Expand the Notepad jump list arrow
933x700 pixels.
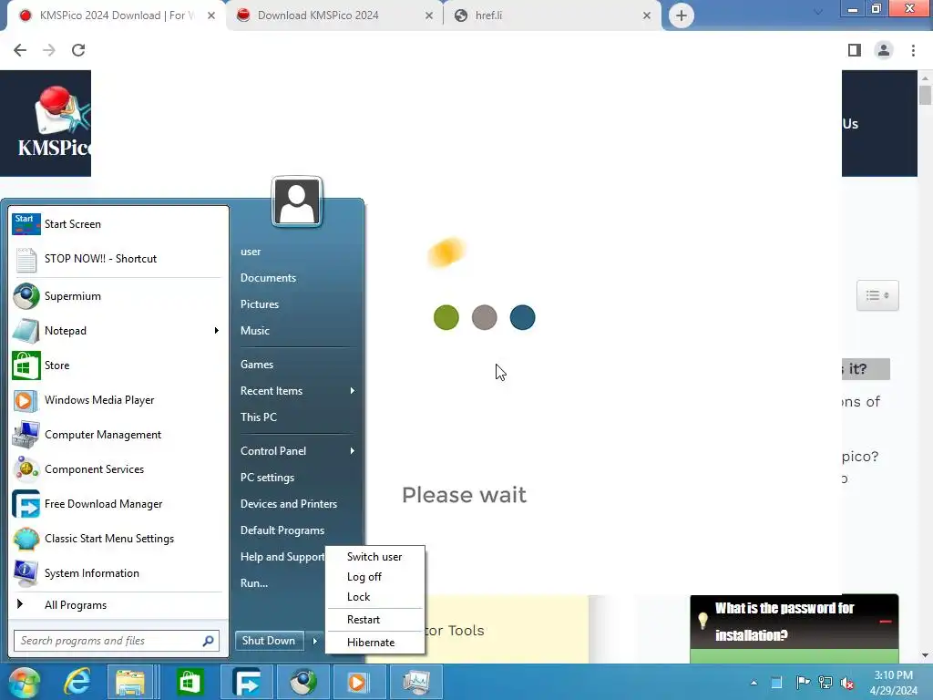click(217, 330)
